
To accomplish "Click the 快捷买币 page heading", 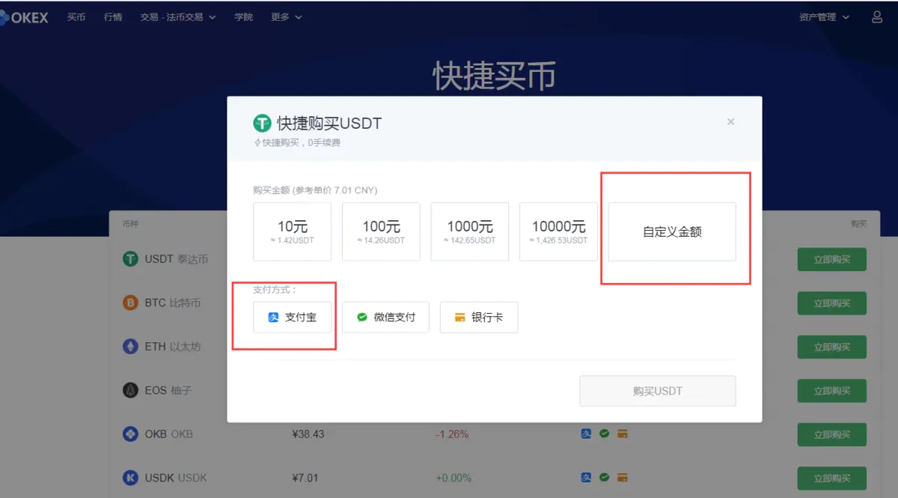I will coord(495,76).
